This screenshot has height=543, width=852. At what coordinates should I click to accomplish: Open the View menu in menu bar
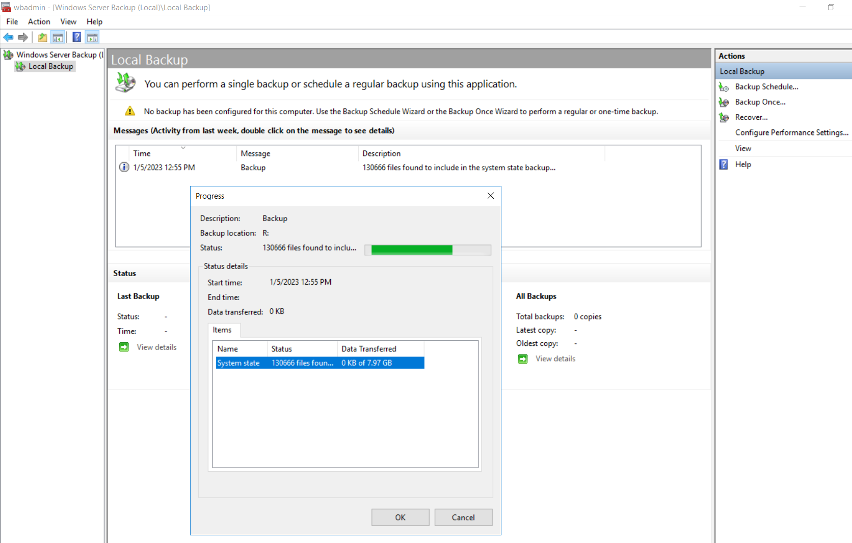[68, 21]
